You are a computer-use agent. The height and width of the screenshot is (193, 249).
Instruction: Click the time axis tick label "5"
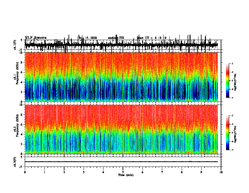click(123, 172)
